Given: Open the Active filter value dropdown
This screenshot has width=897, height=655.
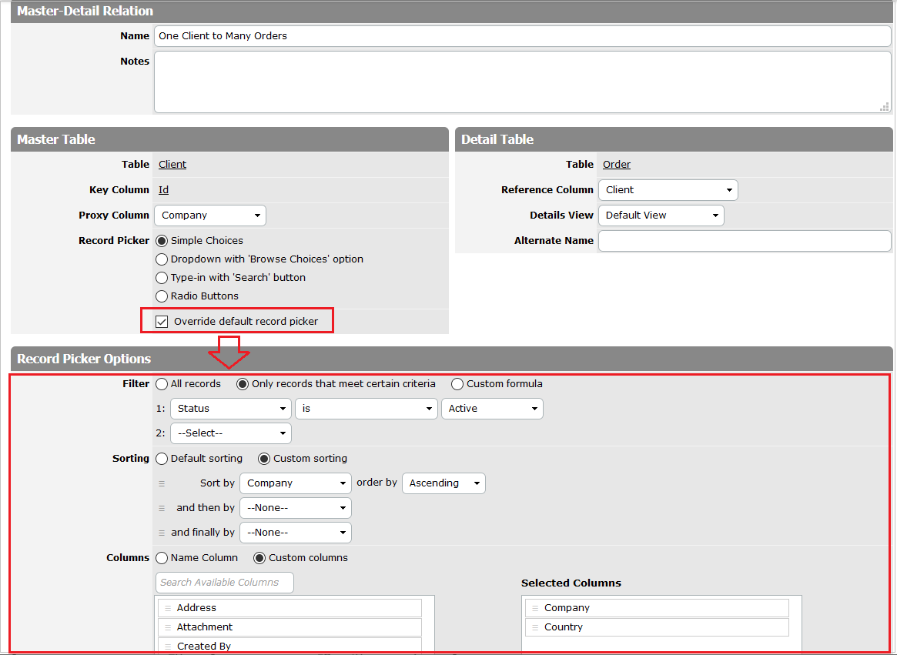Looking at the screenshot, I should click(492, 409).
